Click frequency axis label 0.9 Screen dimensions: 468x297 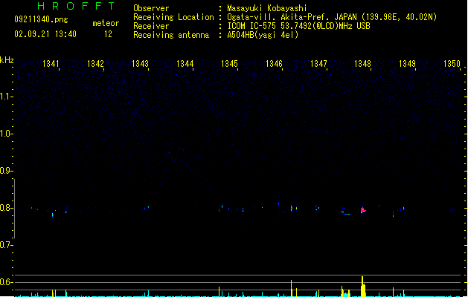click(6, 171)
